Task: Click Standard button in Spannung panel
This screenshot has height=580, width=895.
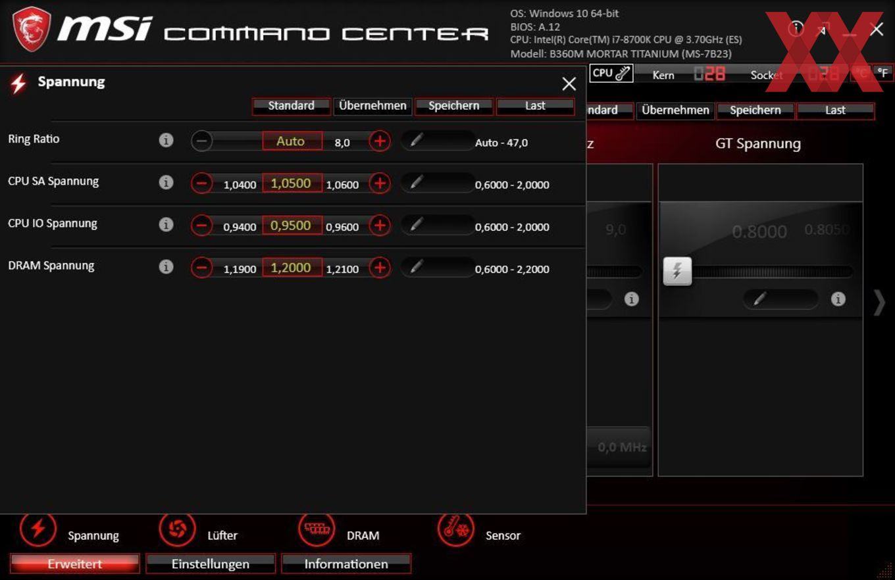Action: pyautogui.click(x=291, y=106)
